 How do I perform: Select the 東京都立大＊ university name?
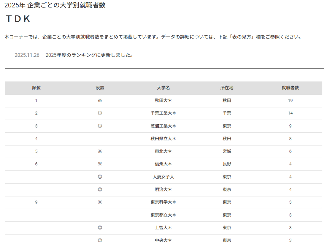163,215
